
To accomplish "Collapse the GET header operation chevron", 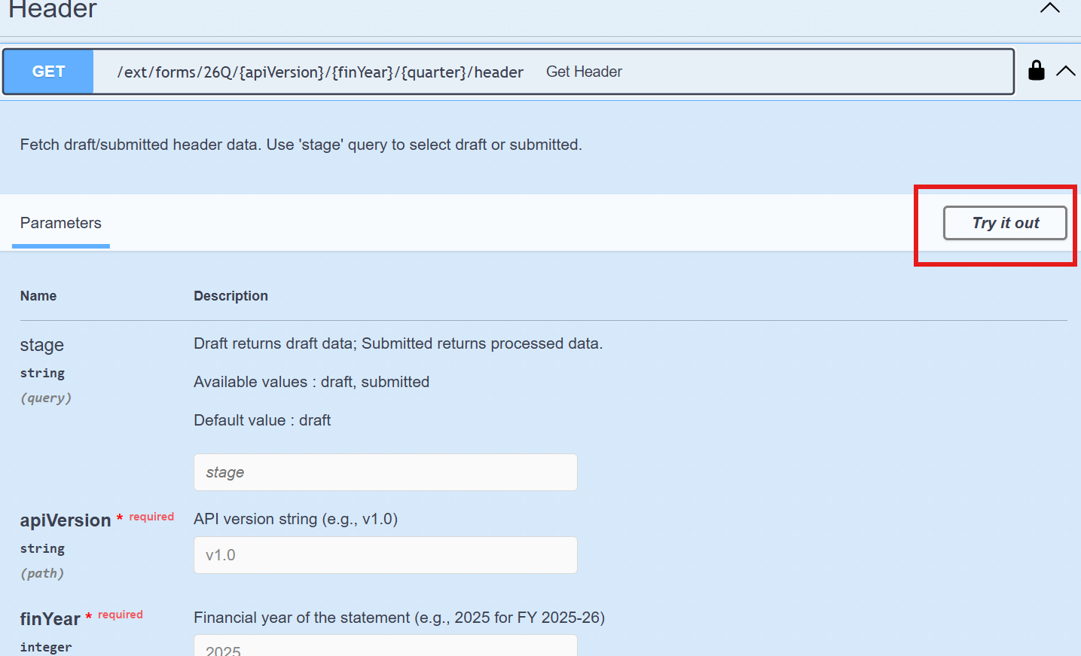I will [1065, 71].
